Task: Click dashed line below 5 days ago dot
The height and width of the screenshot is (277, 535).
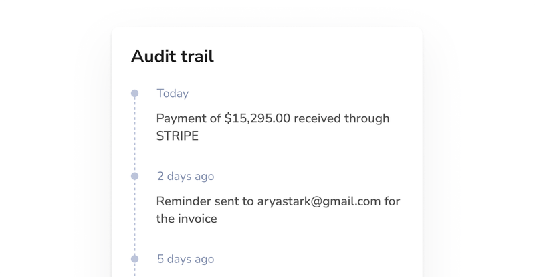Action: point(134,270)
